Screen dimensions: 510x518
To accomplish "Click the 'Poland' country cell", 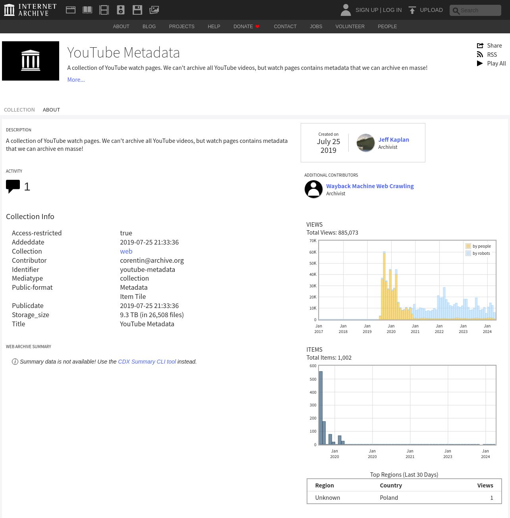I will [x=389, y=498].
